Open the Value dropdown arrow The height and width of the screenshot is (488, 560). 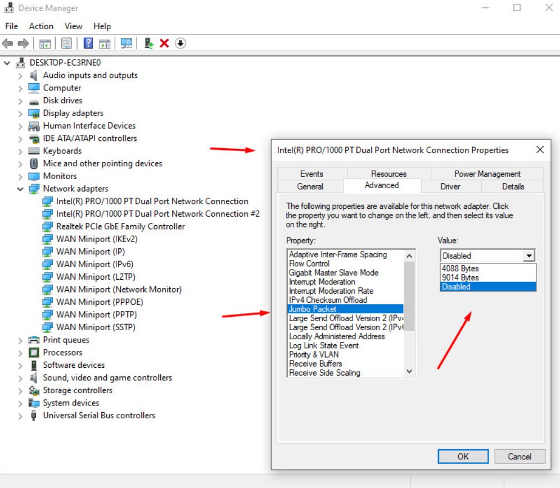point(529,256)
